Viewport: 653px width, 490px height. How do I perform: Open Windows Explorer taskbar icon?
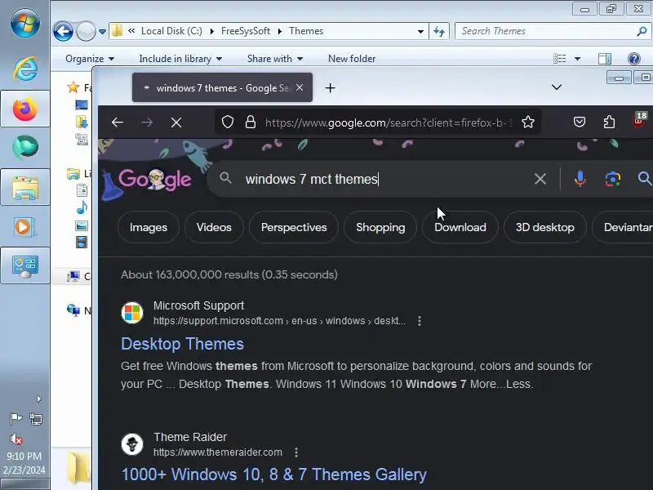[x=25, y=188]
